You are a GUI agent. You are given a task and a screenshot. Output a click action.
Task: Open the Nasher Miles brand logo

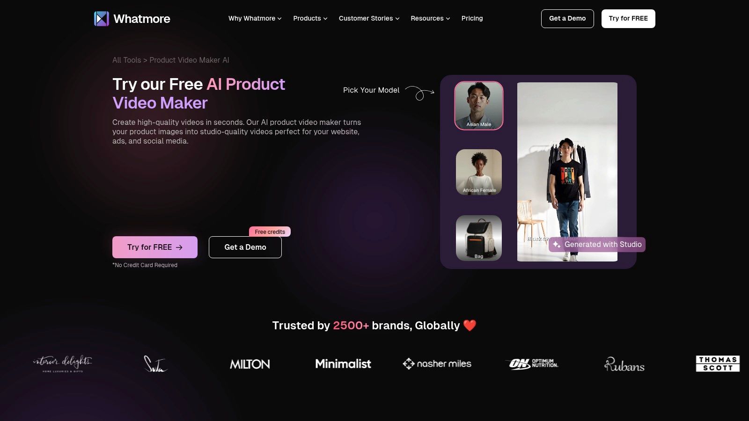437,363
